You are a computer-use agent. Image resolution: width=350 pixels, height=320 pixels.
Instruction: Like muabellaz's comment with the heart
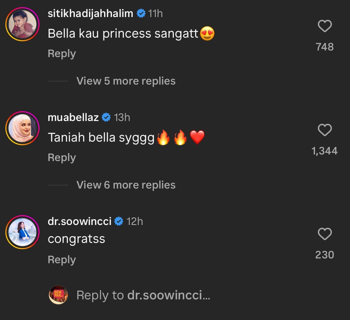tap(325, 130)
